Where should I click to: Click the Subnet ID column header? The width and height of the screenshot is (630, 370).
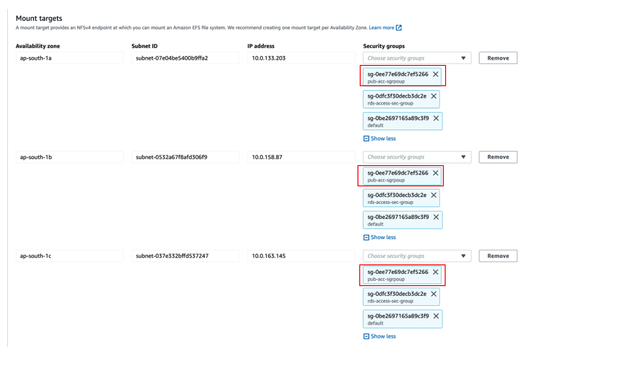tap(145, 46)
